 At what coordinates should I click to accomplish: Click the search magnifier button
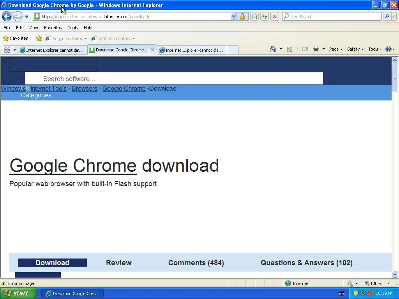(387, 16)
